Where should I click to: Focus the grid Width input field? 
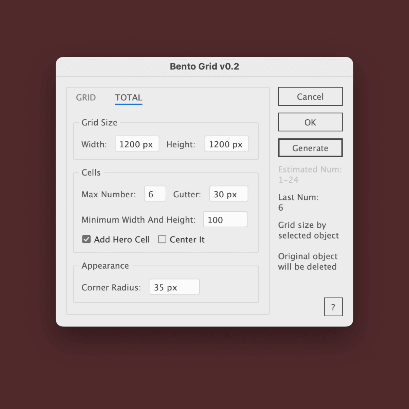[137, 144]
